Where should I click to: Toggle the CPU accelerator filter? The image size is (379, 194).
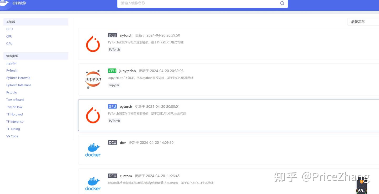9,36
